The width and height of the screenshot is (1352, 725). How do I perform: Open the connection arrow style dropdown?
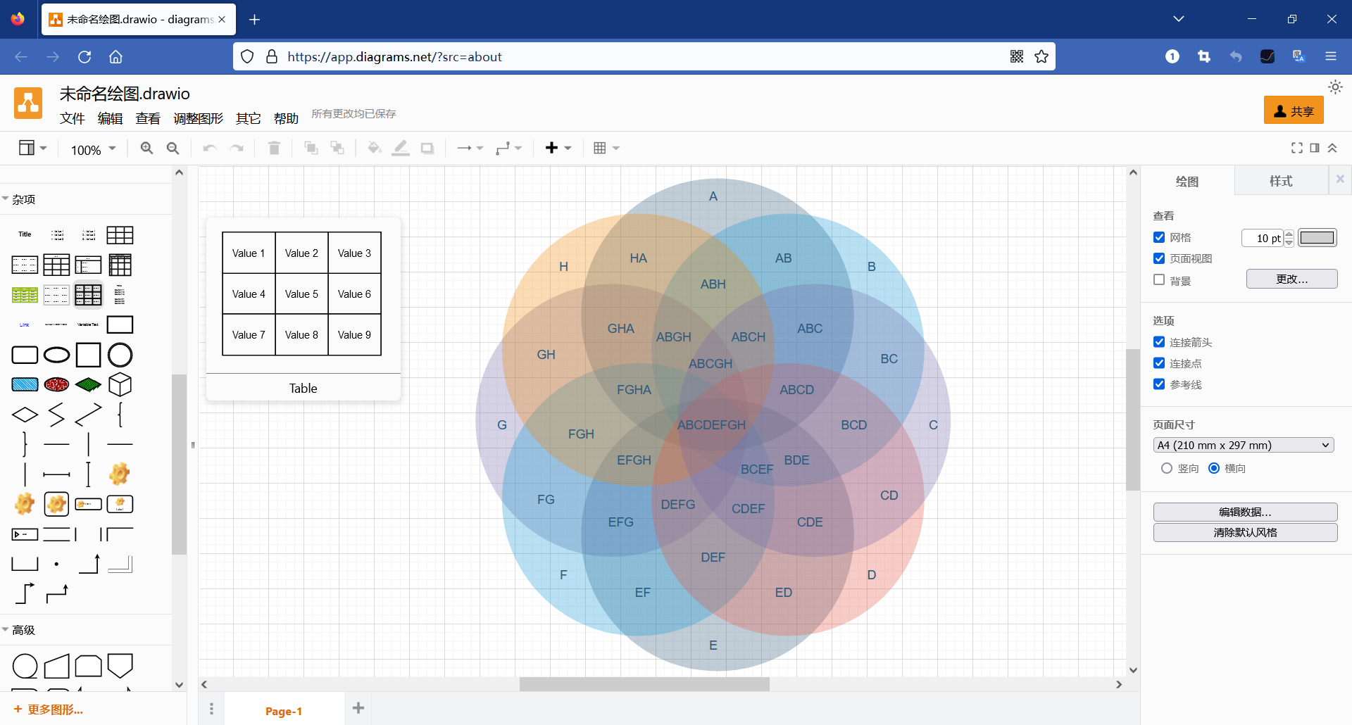(x=470, y=148)
